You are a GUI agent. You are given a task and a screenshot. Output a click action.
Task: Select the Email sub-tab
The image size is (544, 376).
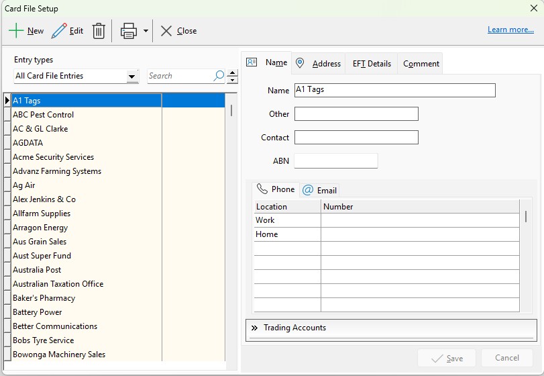click(x=319, y=190)
